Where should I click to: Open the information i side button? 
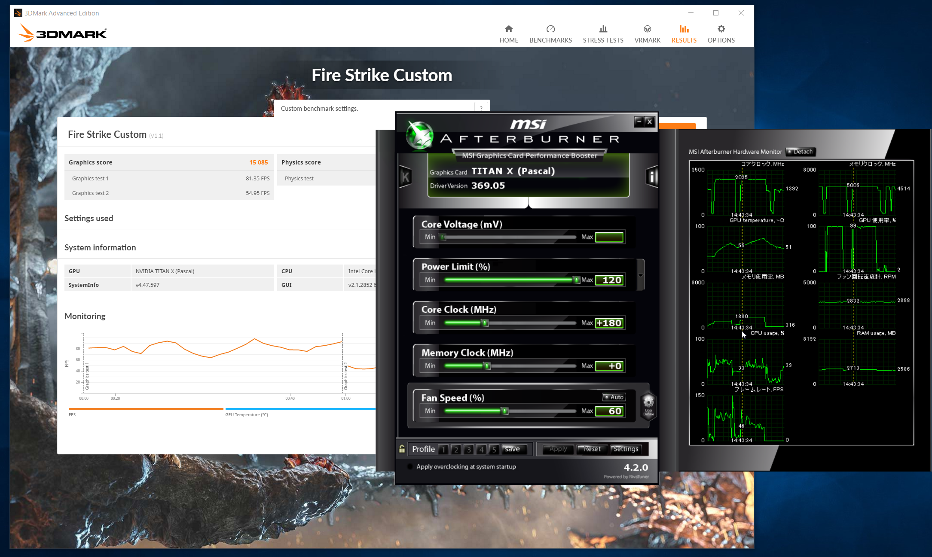[x=651, y=177]
